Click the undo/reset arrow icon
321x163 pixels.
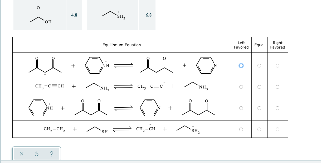pos(36,154)
